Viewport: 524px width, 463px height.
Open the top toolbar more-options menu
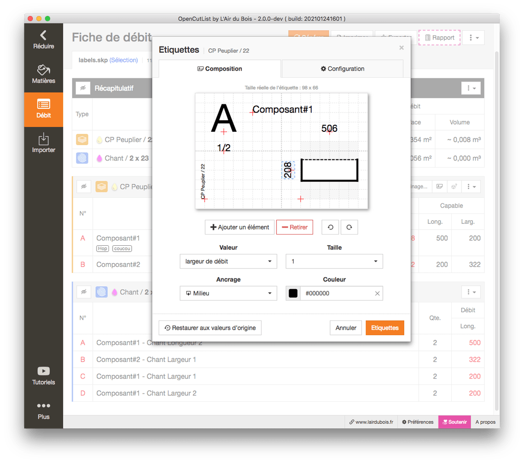pos(473,38)
